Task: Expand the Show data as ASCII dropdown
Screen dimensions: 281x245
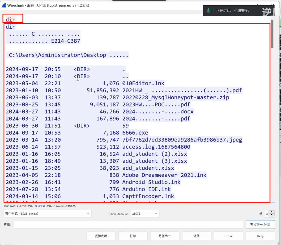Action: [145, 214]
